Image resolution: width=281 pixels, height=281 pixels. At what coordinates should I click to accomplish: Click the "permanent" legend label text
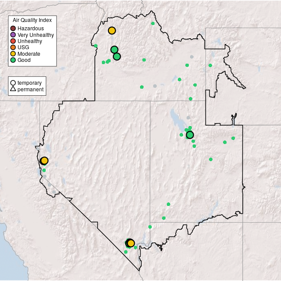[30, 89]
